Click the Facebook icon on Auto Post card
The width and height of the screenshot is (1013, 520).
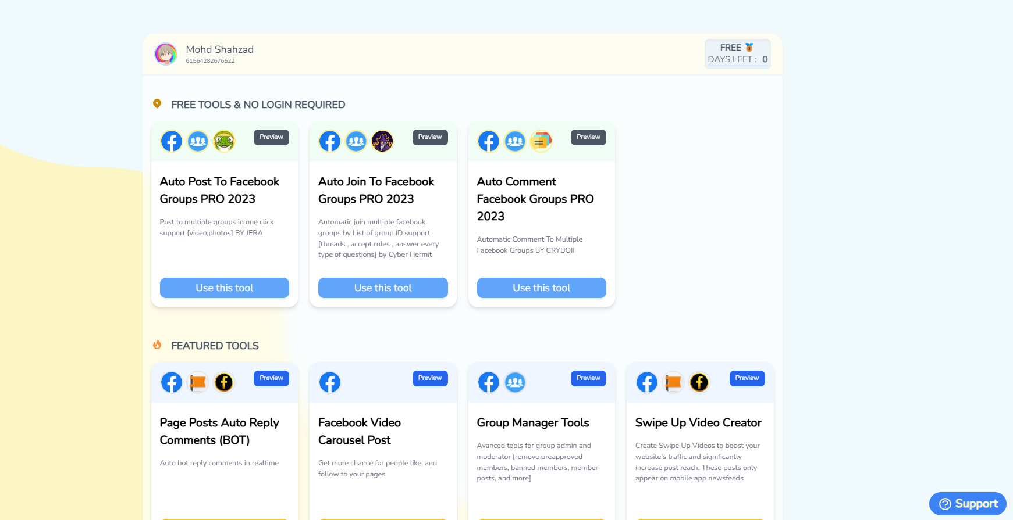[172, 141]
